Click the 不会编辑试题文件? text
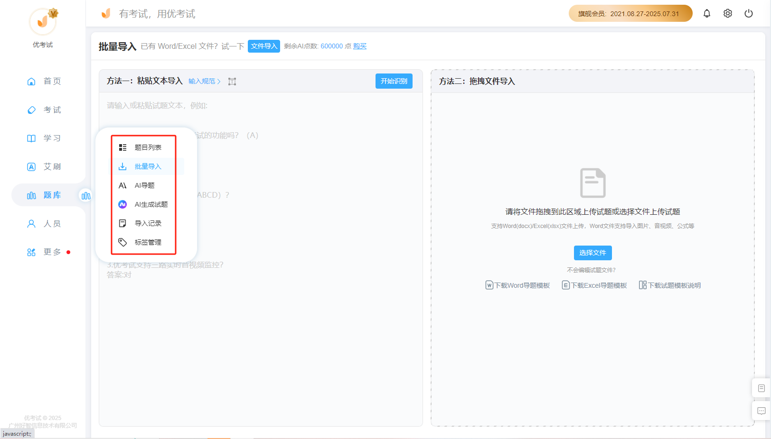The height and width of the screenshot is (439, 771). (x=591, y=270)
